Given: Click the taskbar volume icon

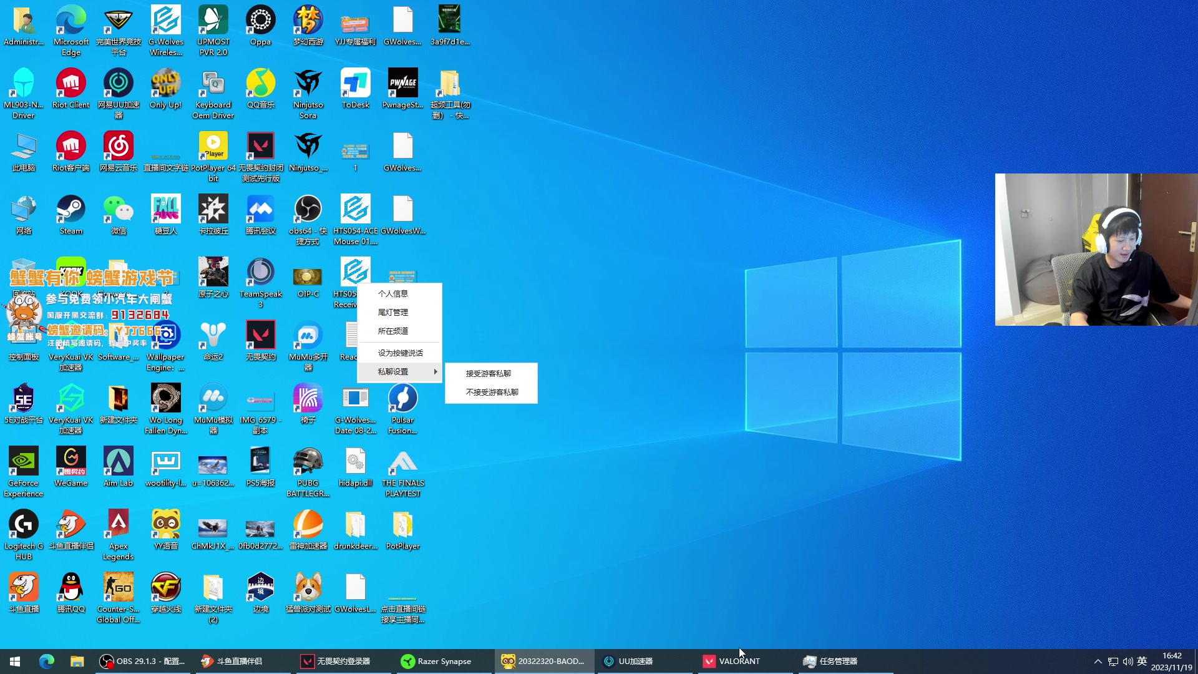Looking at the screenshot, I should (1127, 662).
